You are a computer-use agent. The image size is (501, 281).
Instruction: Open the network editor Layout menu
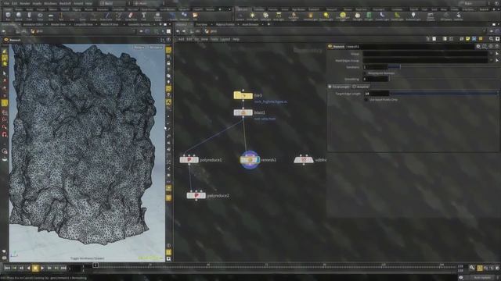pyautogui.click(x=225, y=39)
